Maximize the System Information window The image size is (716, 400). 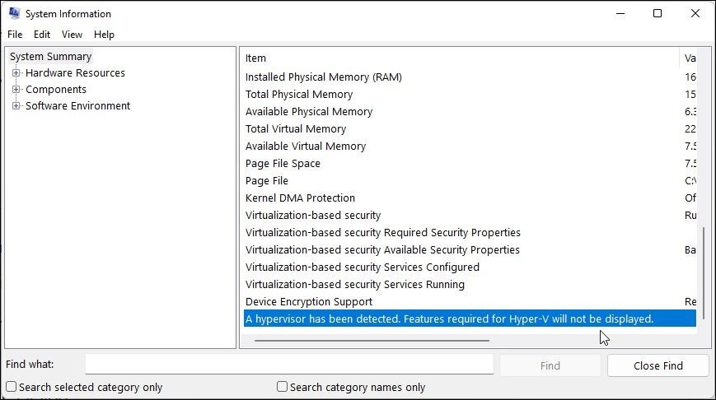point(657,13)
